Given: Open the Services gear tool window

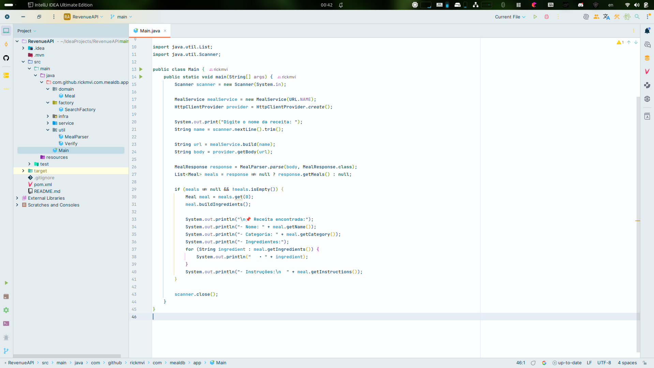Looking at the screenshot, I should (x=6, y=310).
